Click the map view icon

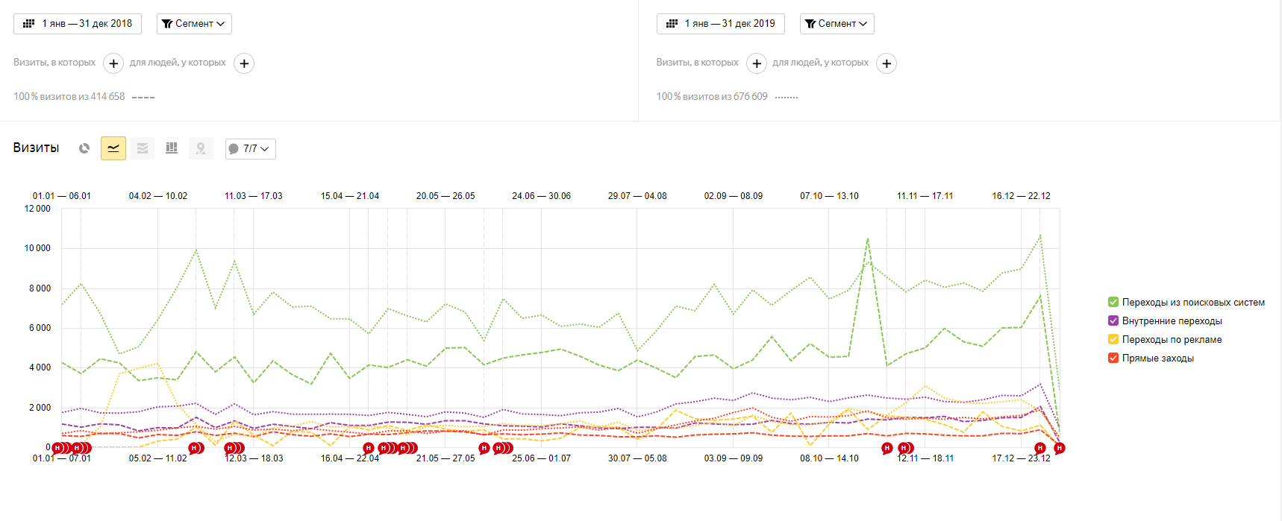click(201, 148)
